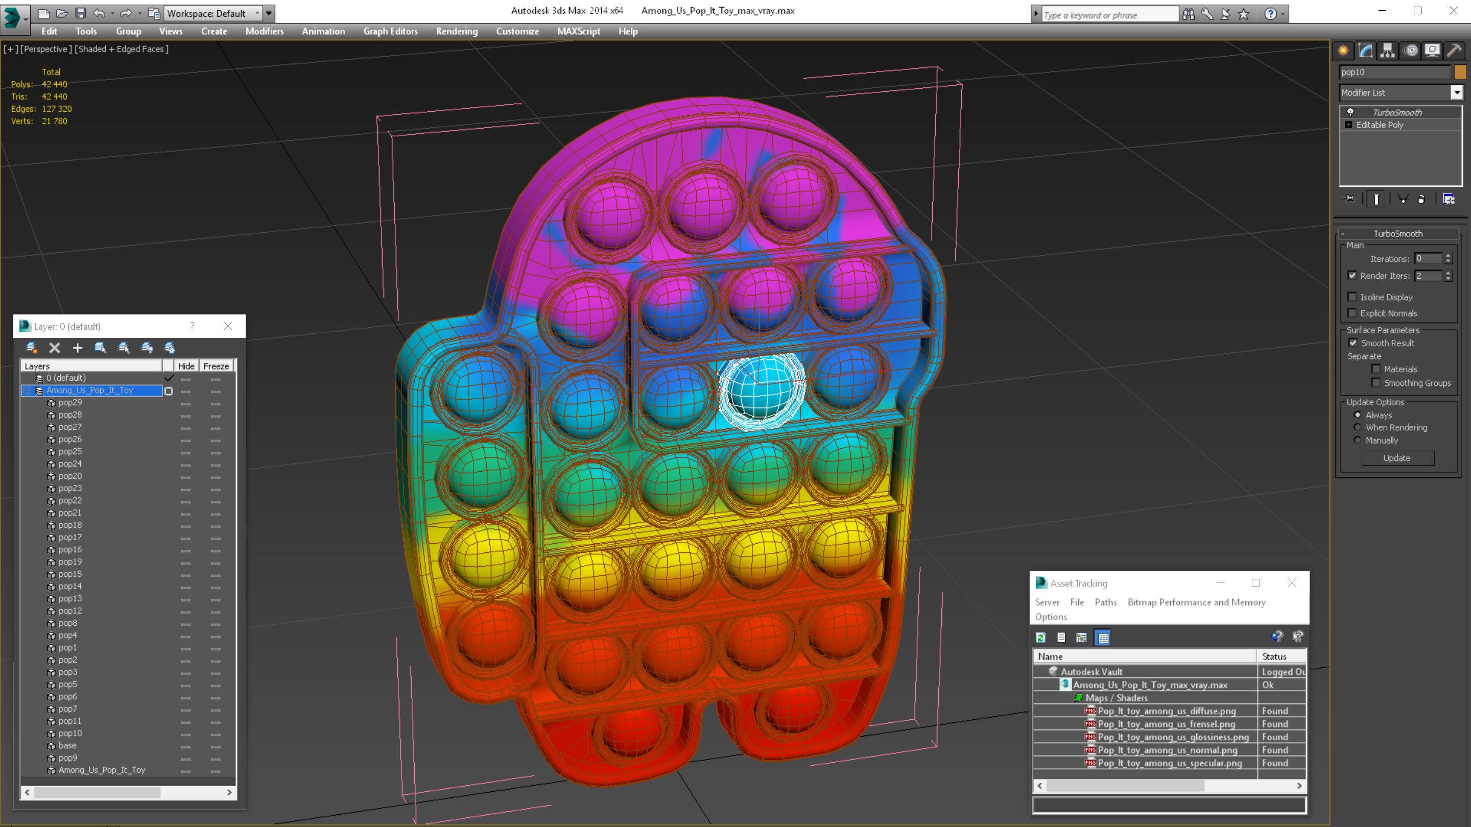Click the Open File folder icon
The image size is (1471, 827).
(x=62, y=13)
